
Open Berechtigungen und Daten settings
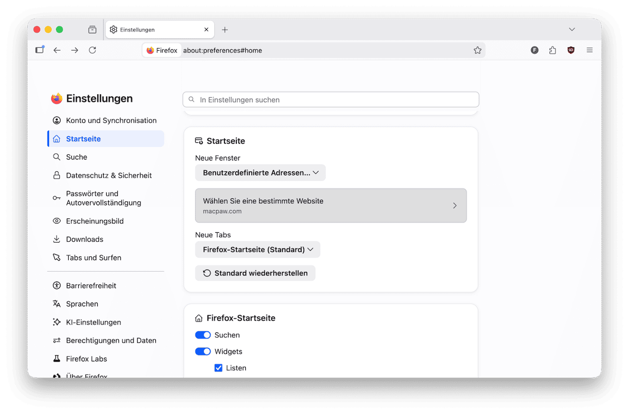click(x=106, y=341)
